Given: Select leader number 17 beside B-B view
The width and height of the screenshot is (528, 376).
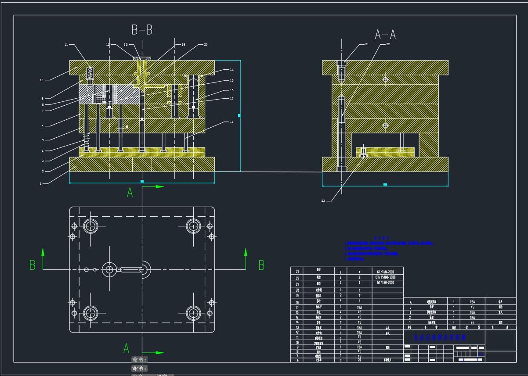Looking at the screenshot, I should coord(231,98).
